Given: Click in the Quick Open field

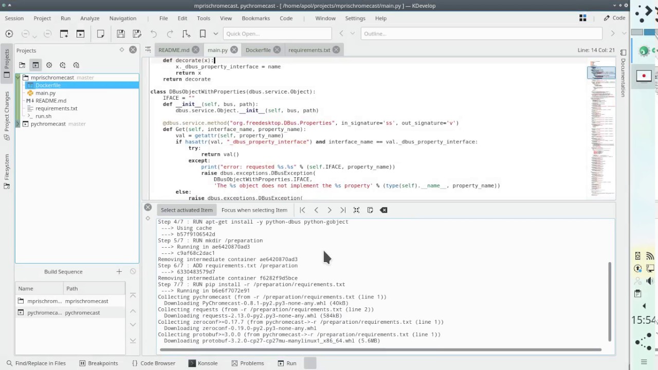Looking at the screenshot, I should [278, 33].
